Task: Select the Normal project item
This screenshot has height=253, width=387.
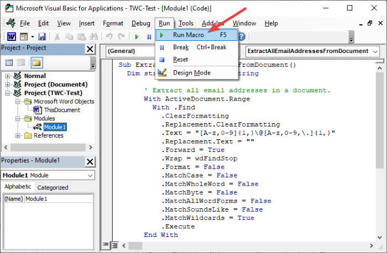Action: coord(35,76)
